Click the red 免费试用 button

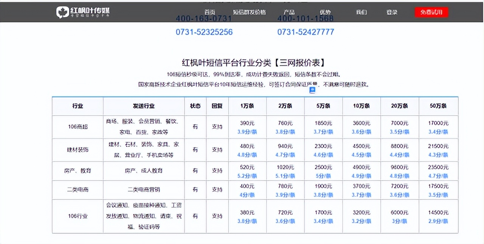[431, 12]
